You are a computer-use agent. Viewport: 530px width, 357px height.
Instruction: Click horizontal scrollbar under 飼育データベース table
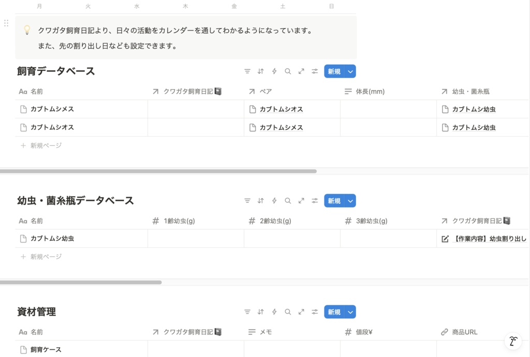click(158, 171)
